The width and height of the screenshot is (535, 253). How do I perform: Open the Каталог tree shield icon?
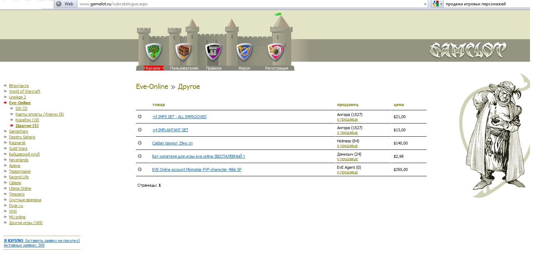(x=154, y=52)
